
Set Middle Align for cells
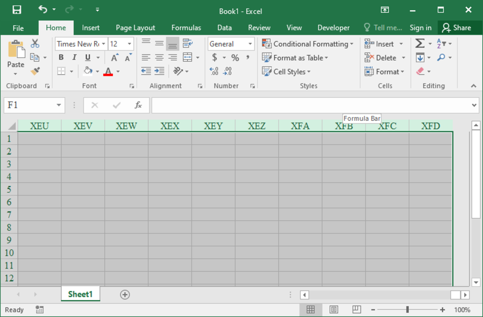(x=159, y=43)
